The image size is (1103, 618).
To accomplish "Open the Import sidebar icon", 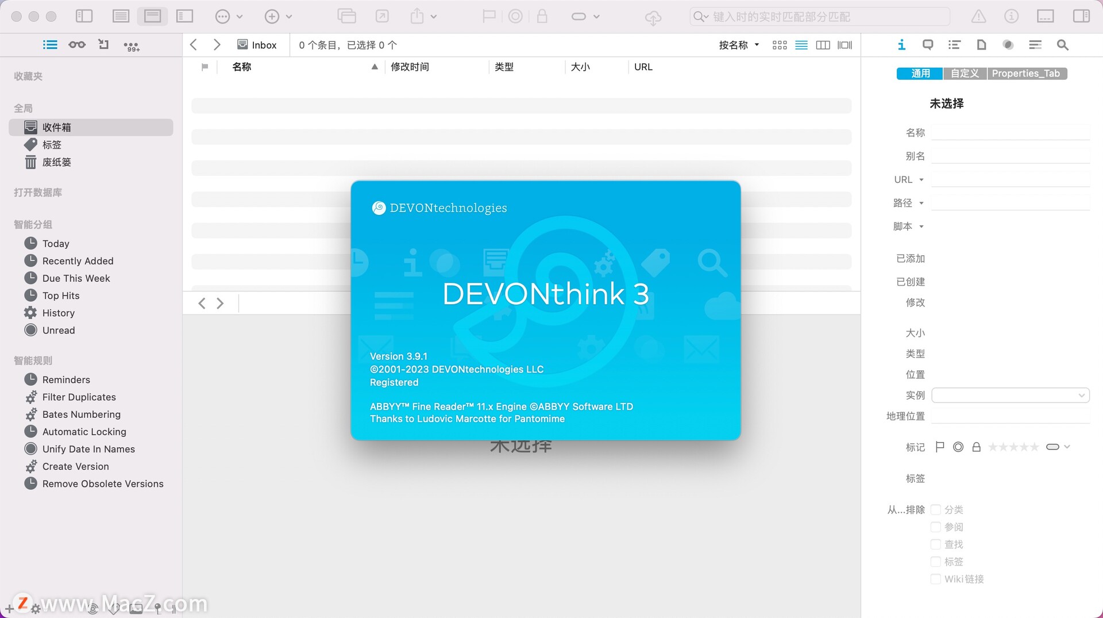I will 103,44.
